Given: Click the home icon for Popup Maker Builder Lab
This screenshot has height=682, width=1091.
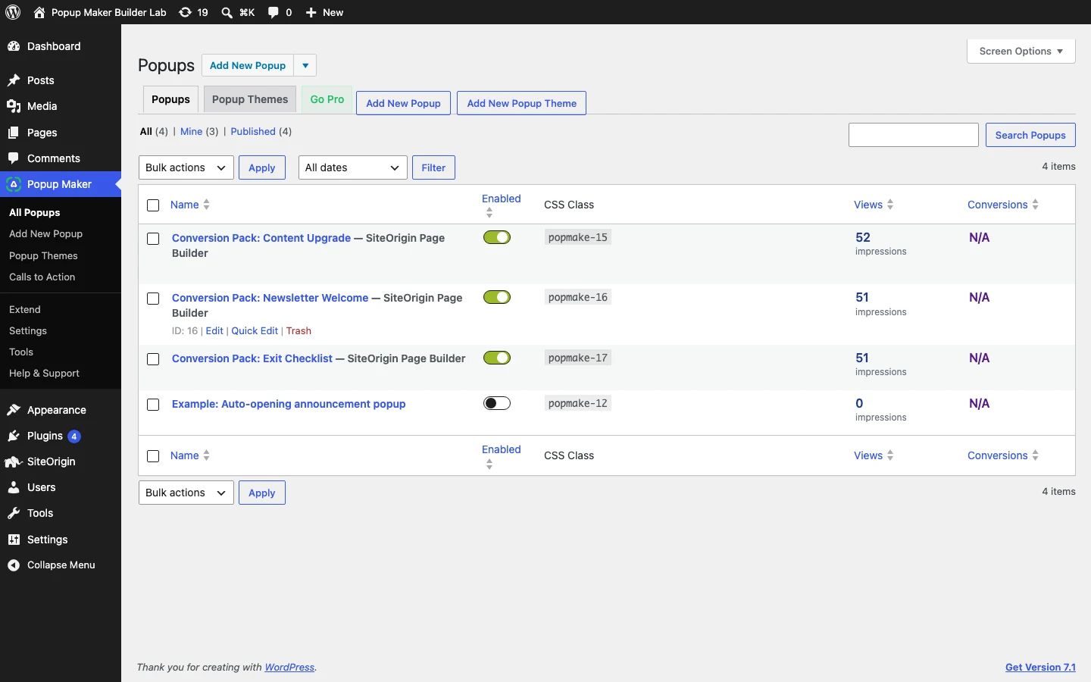Looking at the screenshot, I should (39, 12).
